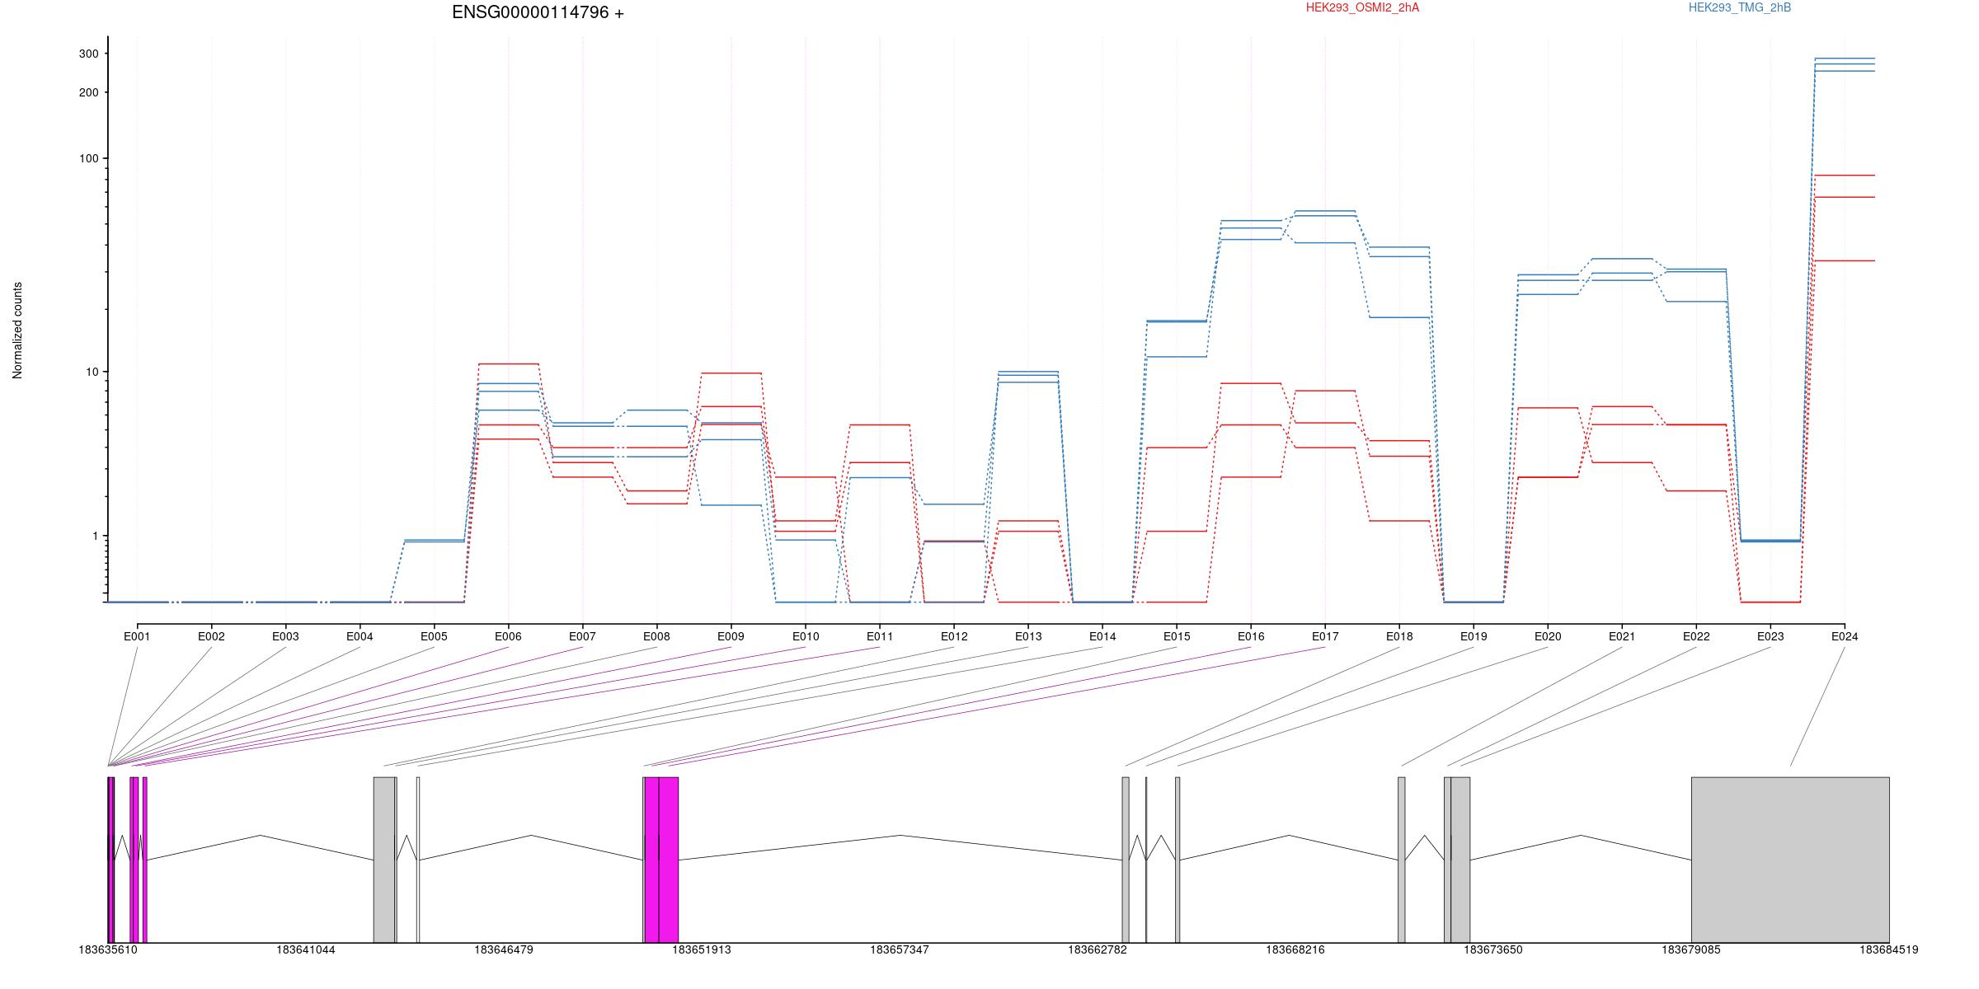This screenshot has width=1979, height=989.
Task: Click exon label E004
Action: 360,636
